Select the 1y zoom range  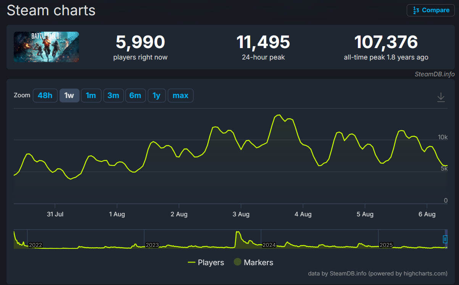point(156,95)
